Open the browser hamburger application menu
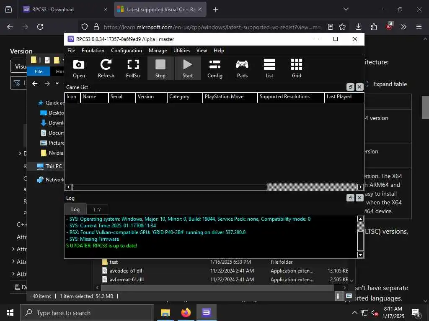The width and height of the screenshot is (429, 321). (419, 27)
